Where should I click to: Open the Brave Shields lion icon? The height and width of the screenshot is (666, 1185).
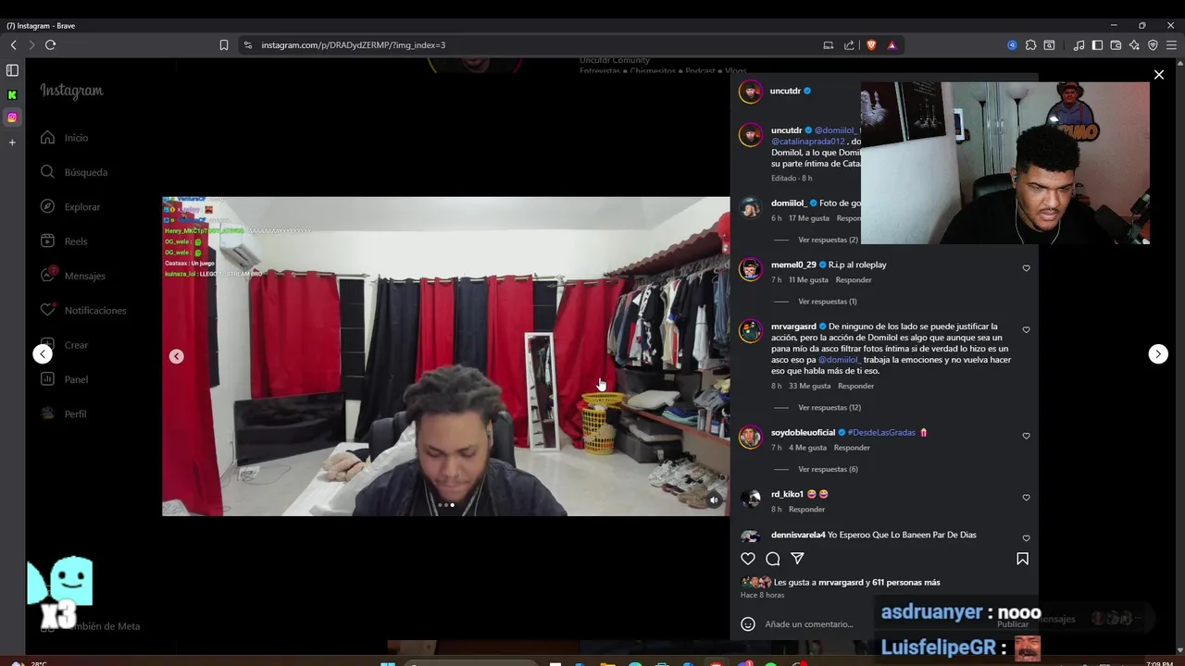coord(871,44)
